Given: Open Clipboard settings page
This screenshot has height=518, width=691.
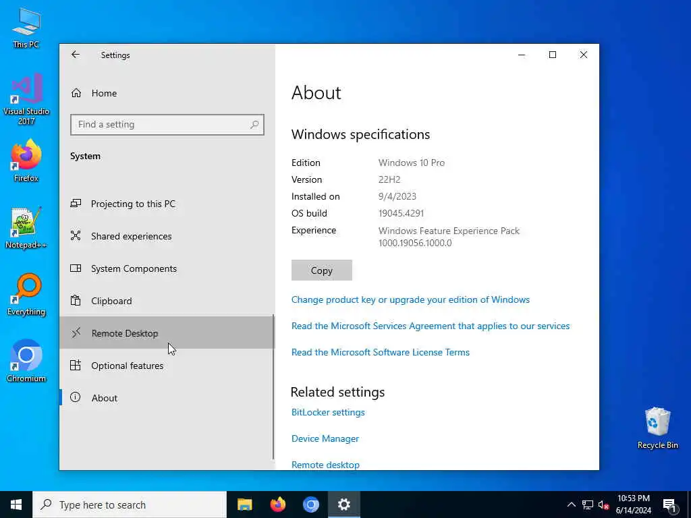Looking at the screenshot, I should 167,301.
